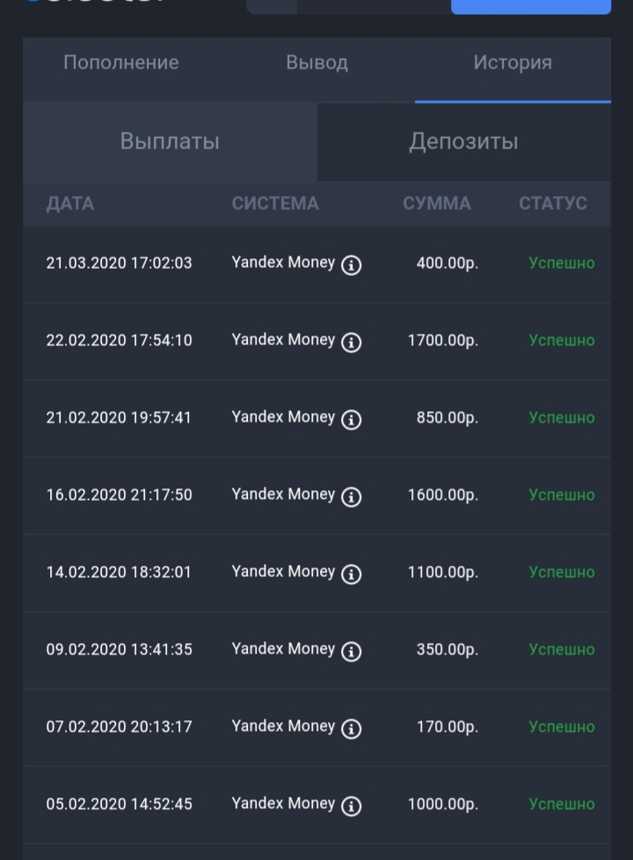Tap info icon on 14.02.2020 row

click(351, 575)
